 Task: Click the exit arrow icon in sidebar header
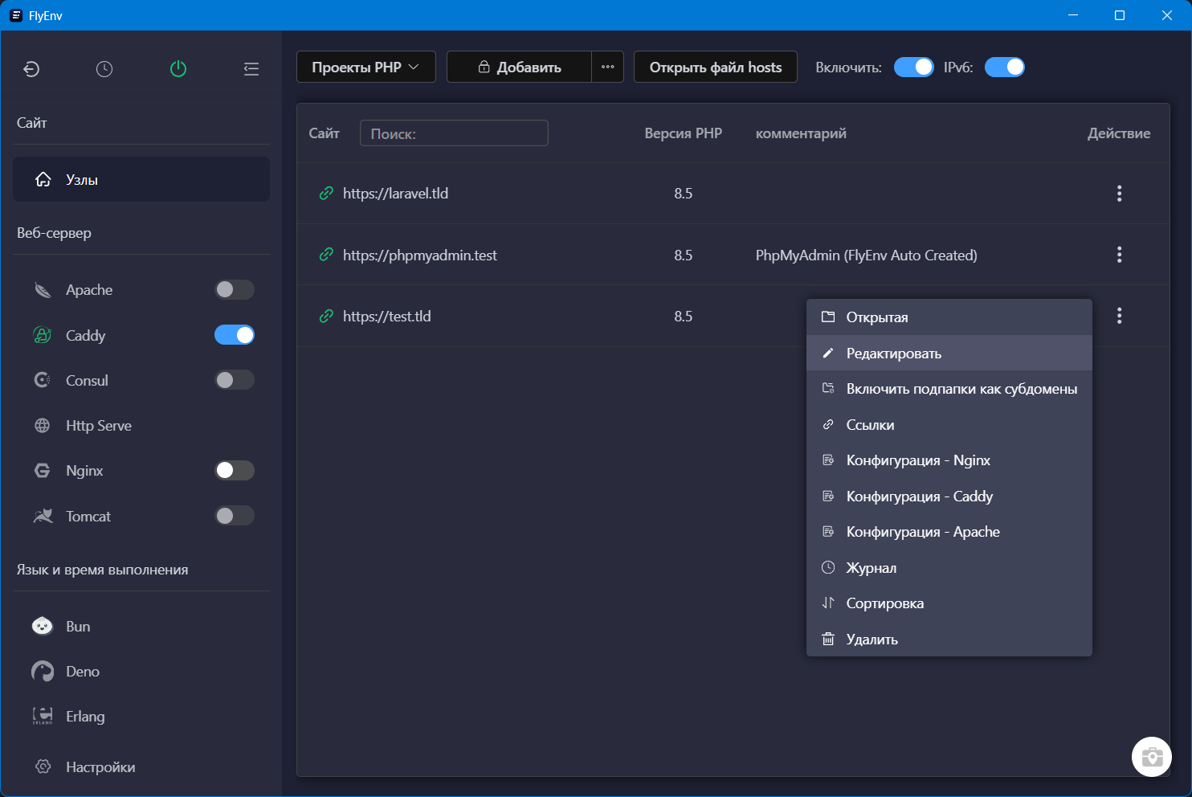click(x=31, y=69)
